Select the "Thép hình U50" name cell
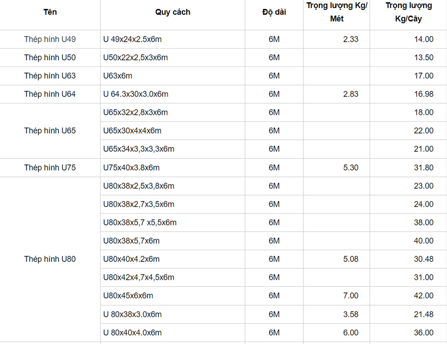Viewport: 447px width, 344px height. coord(50,58)
